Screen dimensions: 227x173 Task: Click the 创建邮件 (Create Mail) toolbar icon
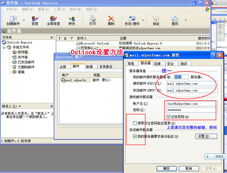click(13, 19)
